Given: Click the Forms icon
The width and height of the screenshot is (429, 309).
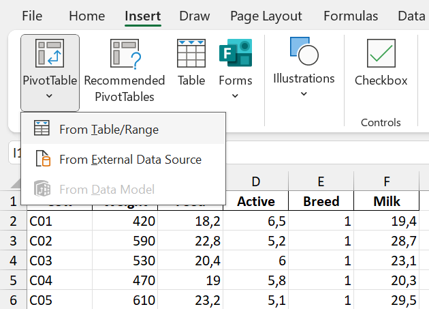Looking at the screenshot, I should point(235,54).
